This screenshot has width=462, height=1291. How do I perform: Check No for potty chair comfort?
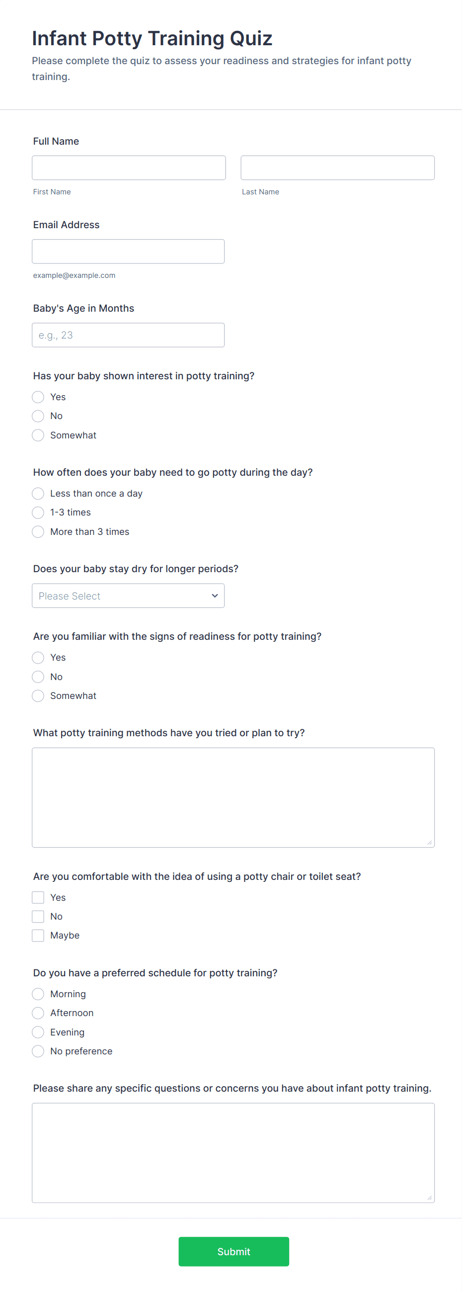point(38,917)
